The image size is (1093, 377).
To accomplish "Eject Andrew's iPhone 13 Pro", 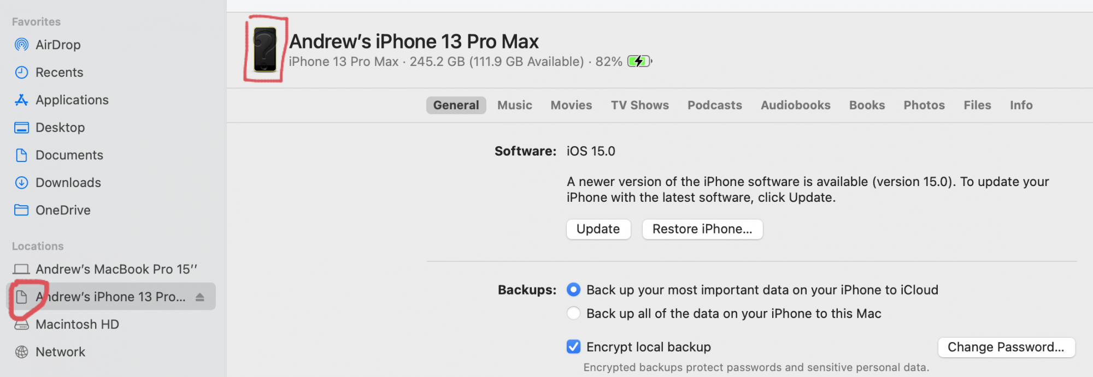I will pos(199,297).
